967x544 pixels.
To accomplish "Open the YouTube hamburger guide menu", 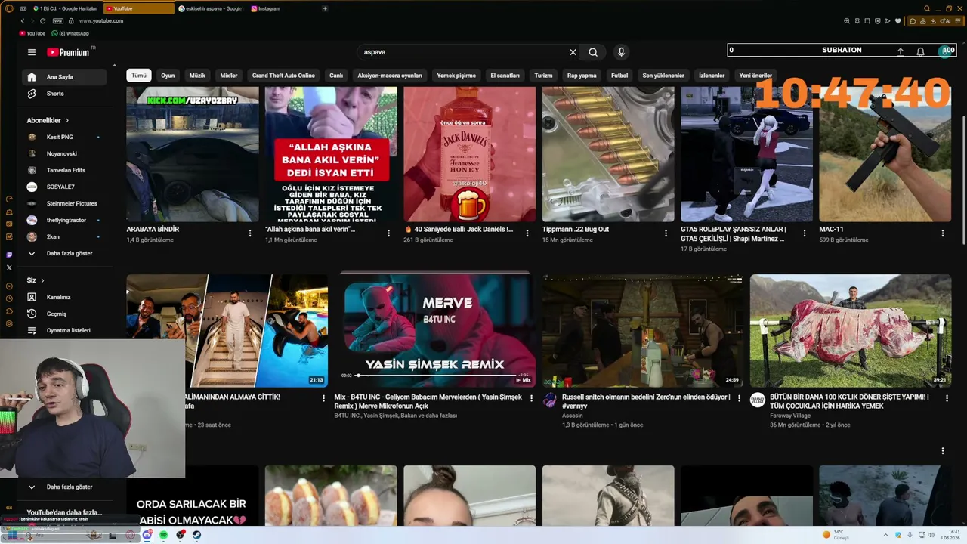I will (32, 52).
